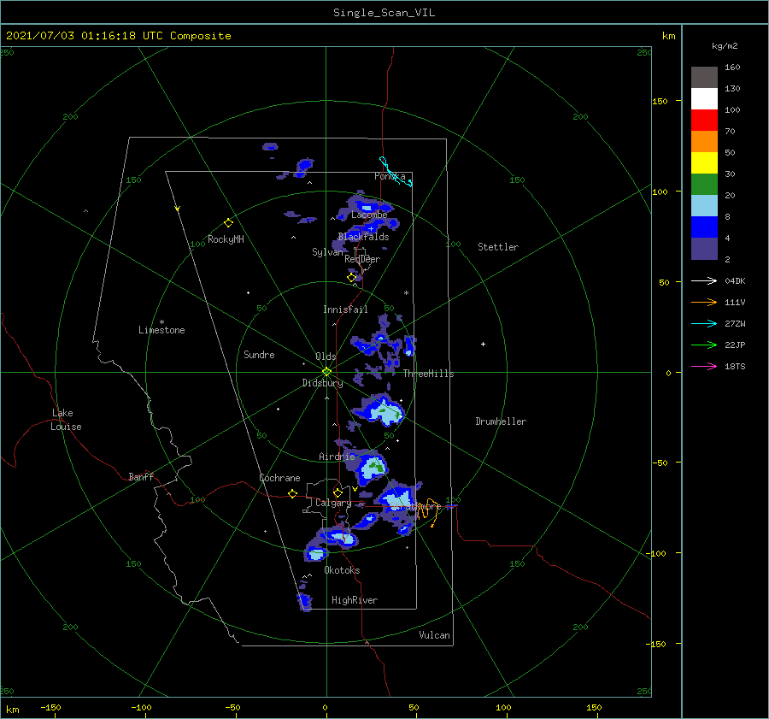Click the Vulcan town label

pos(434,635)
